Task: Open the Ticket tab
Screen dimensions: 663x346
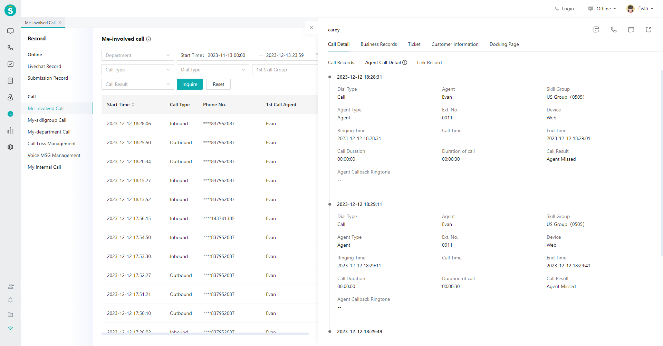Action: (x=414, y=44)
